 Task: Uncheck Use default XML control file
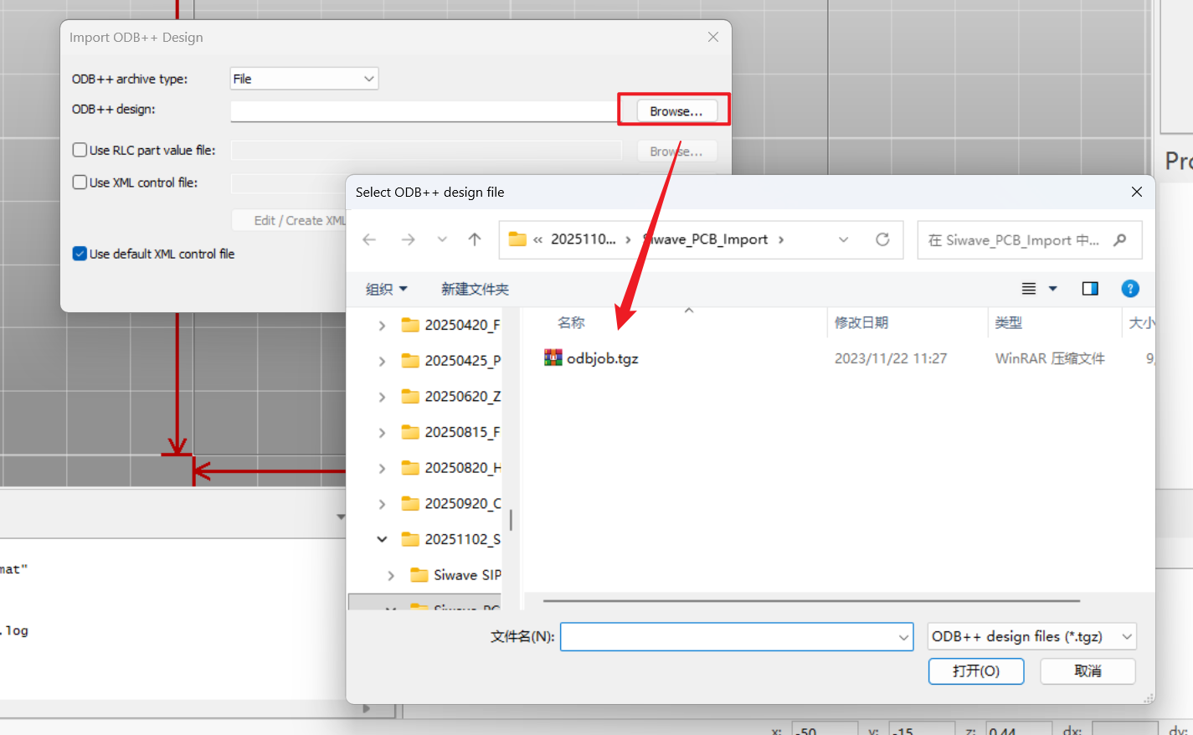pos(80,254)
